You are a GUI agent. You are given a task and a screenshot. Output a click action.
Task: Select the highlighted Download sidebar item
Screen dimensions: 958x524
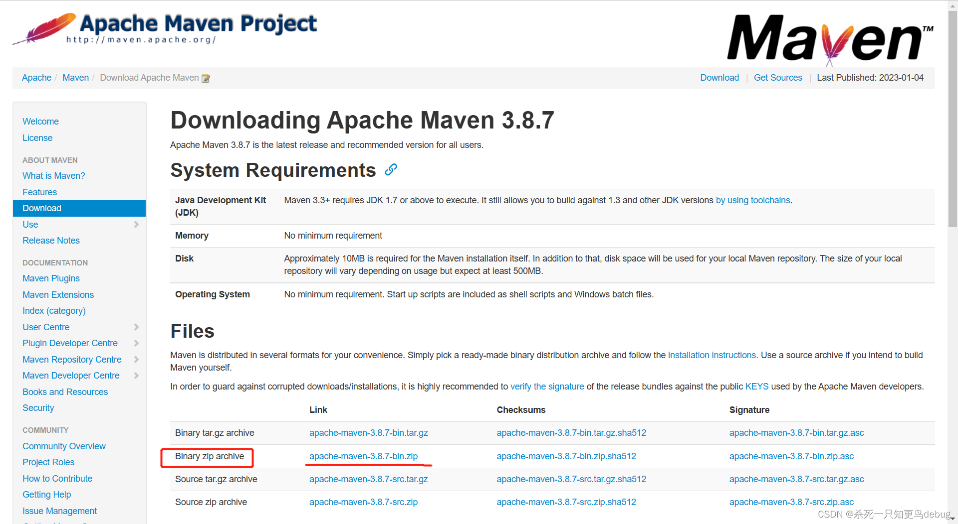click(x=79, y=208)
